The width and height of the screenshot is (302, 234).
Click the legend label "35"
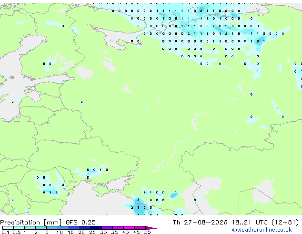(114, 232)
